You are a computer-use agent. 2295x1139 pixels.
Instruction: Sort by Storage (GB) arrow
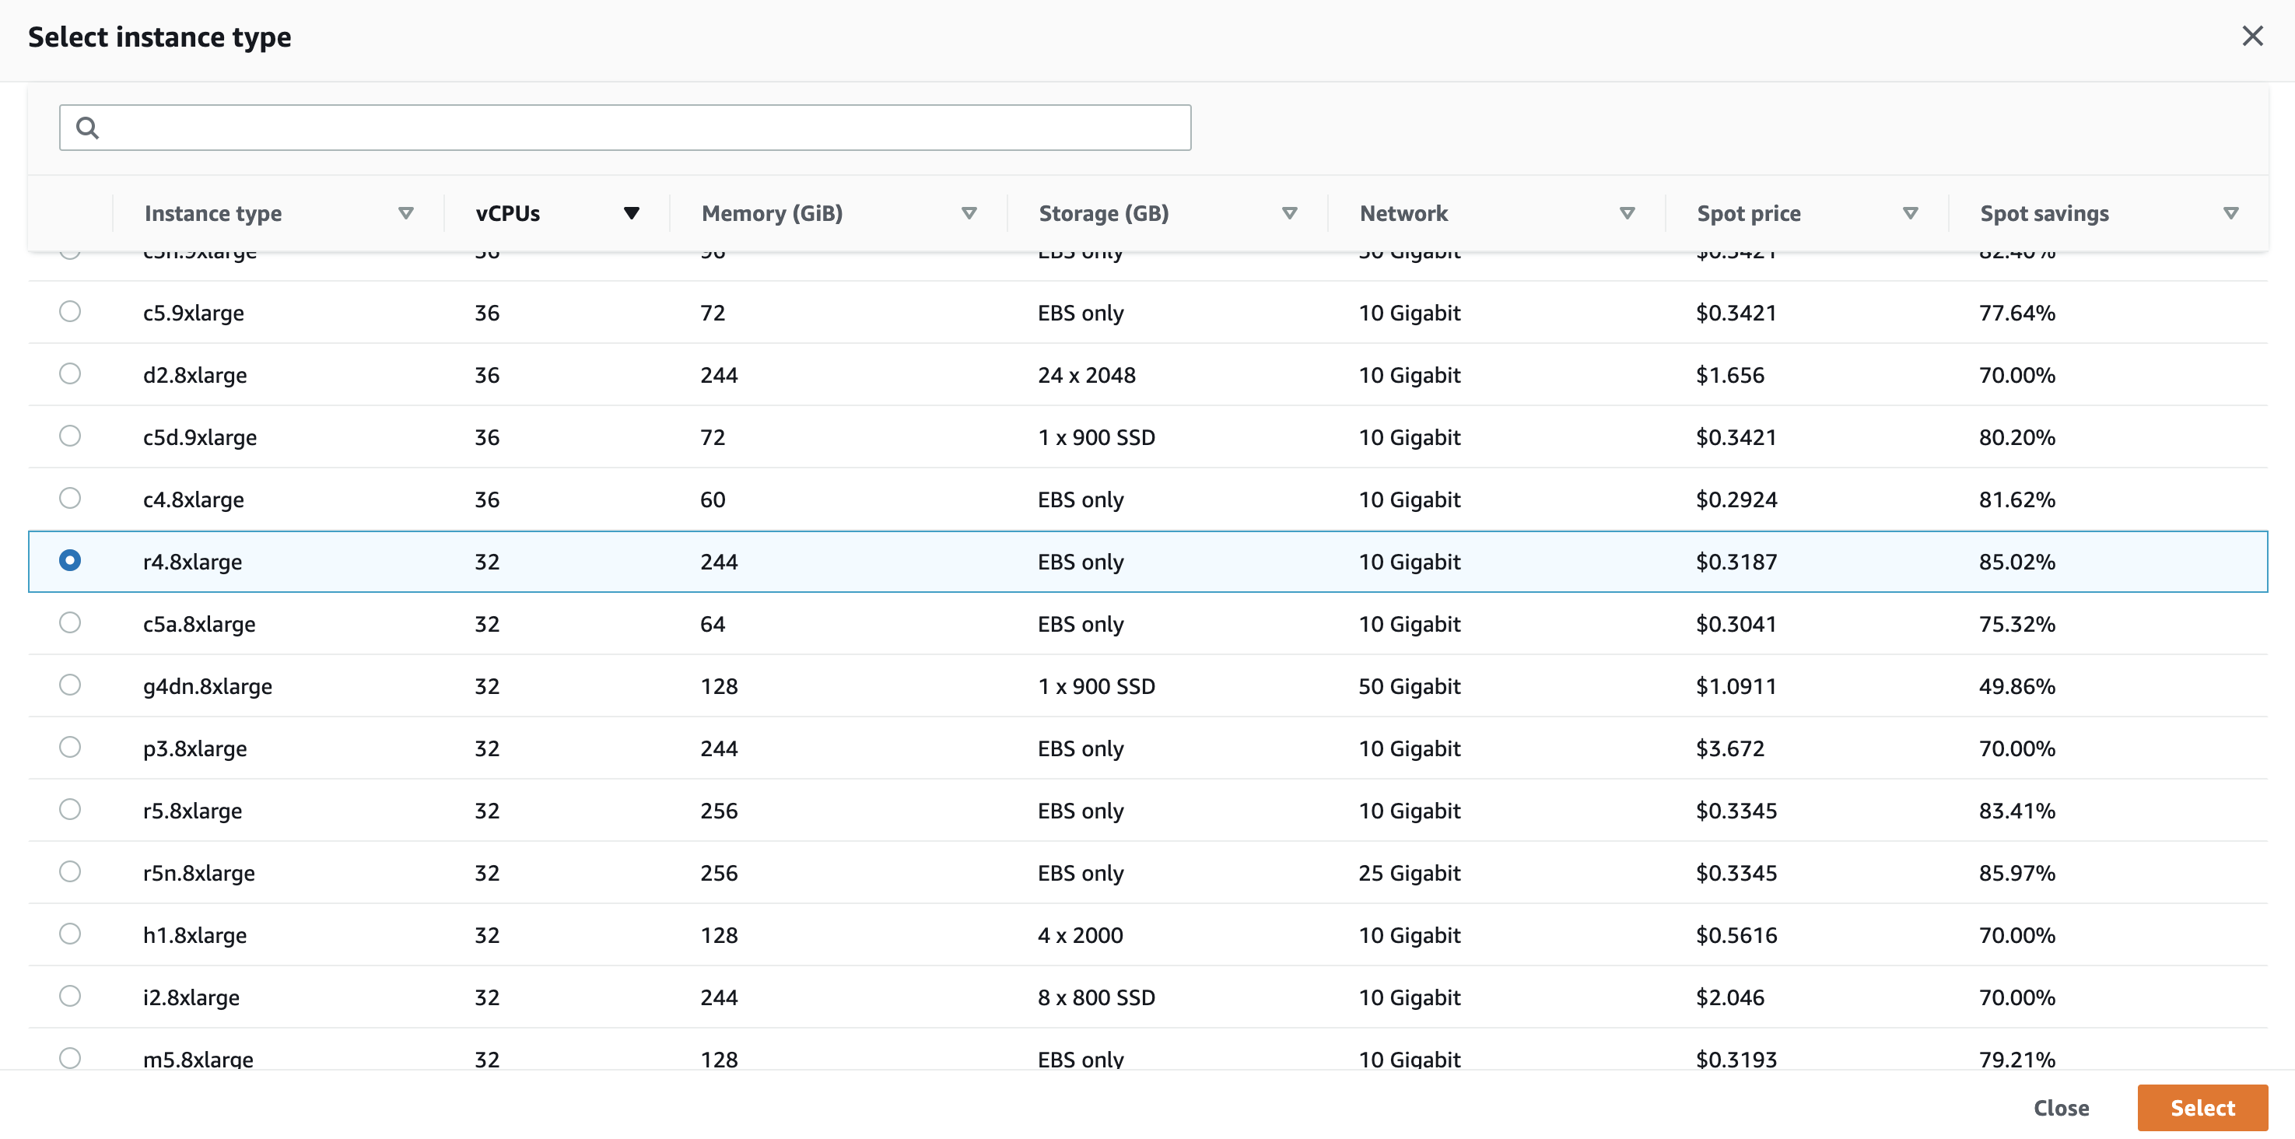1288,213
